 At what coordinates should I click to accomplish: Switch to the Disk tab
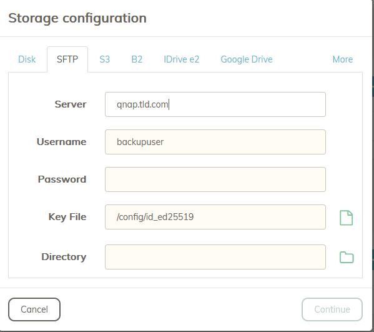[27, 59]
